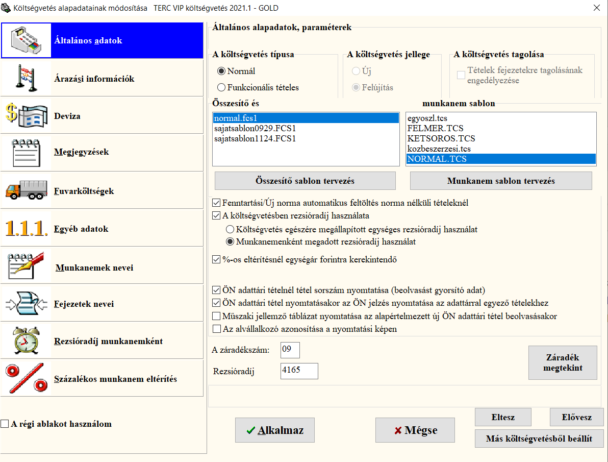Viewport: 608px width, 462px height.
Task: Click the Záradék megtekint button
Action: coord(563,362)
